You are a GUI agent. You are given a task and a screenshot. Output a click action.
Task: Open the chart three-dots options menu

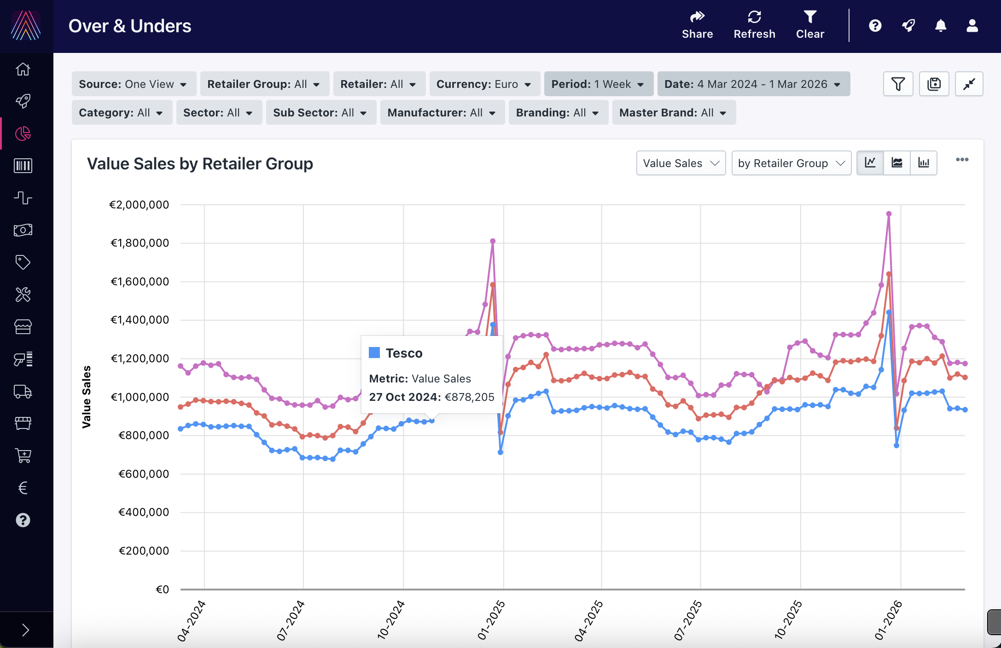[962, 160]
